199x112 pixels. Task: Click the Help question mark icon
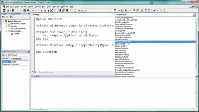(75, 11)
